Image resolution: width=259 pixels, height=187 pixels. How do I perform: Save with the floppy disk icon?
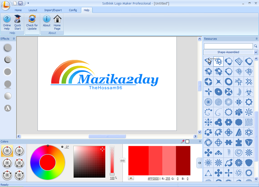click(20, 3)
